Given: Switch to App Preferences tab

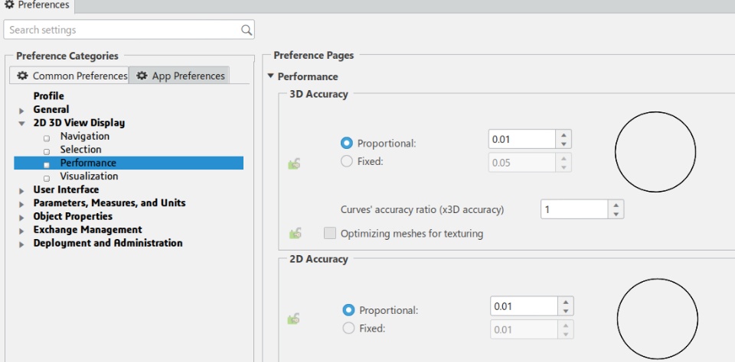Looking at the screenshot, I should [x=180, y=76].
